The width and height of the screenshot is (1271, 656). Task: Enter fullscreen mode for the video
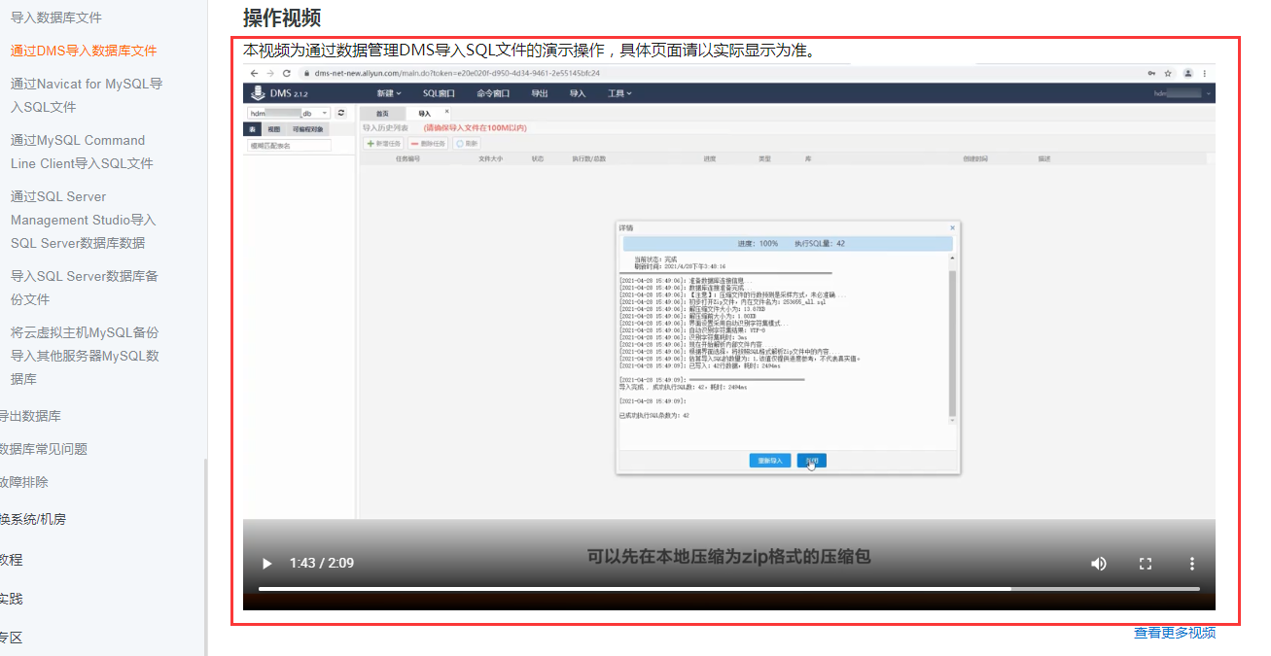click(1146, 564)
